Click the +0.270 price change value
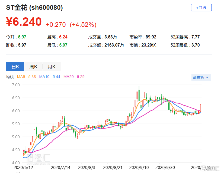 56,25
